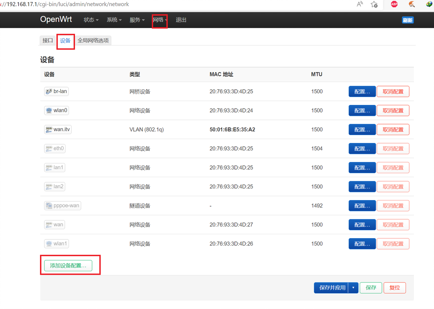Click MAC address 20:76:93:3D:4D:26
This screenshot has width=434, height=309.
tap(231, 244)
